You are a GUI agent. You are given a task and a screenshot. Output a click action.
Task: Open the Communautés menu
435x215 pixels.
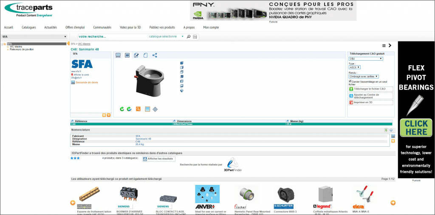coord(102,28)
